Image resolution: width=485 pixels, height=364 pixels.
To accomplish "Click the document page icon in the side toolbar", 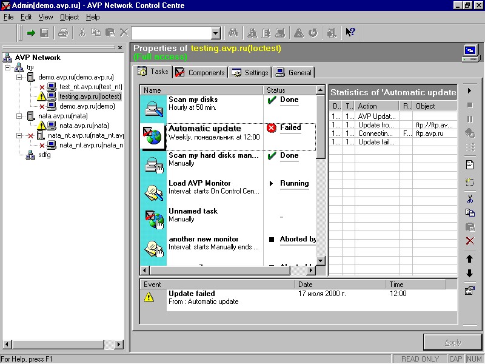I will 470,164.
